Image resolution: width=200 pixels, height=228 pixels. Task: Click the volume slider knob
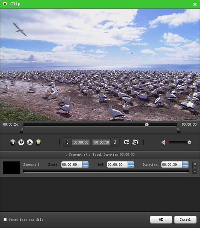[x=189, y=142]
